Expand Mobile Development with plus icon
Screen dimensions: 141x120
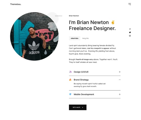click(x=120, y=94)
